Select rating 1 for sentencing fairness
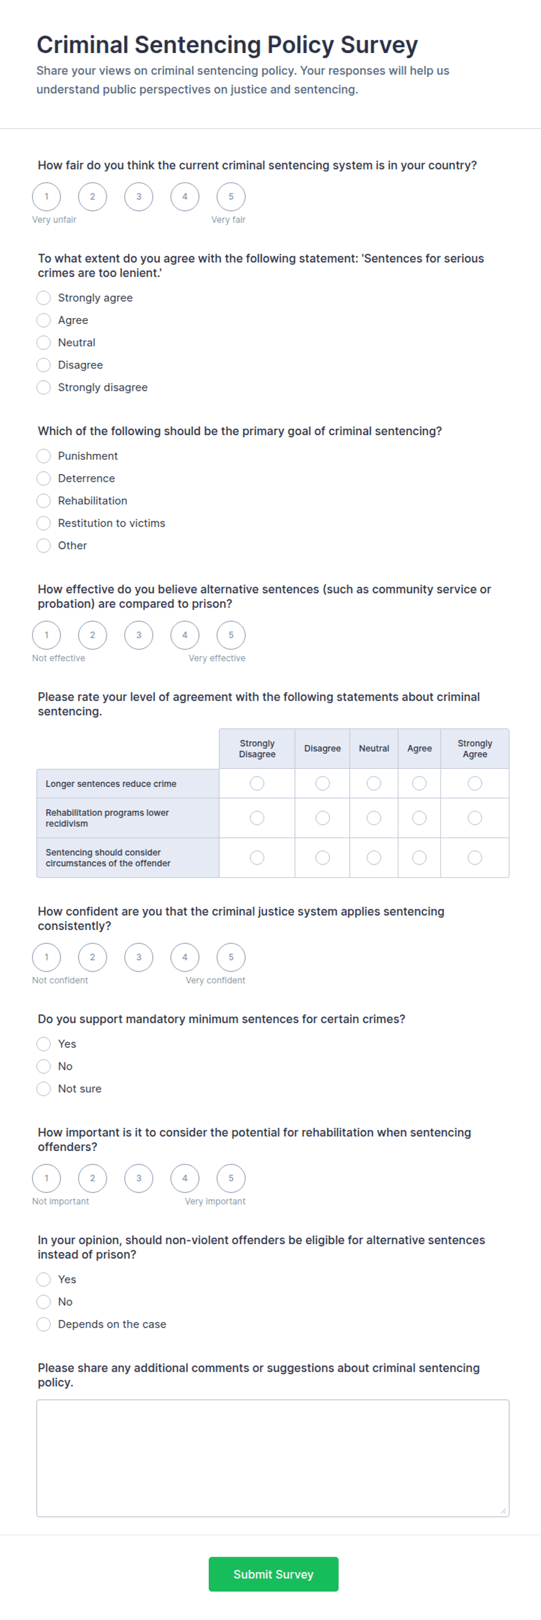Image resolution: width=541 pixels, height=1620 pixels. [x=47, y=197]
